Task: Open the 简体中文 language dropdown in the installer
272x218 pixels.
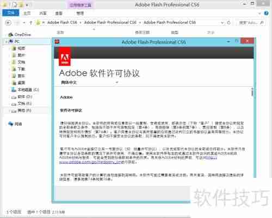Action: click(x=90, y=82)
